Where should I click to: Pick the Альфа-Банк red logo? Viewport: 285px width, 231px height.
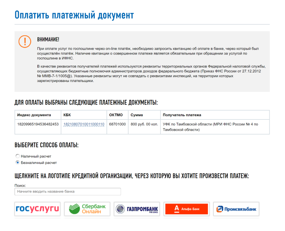(x=186, y=209)
